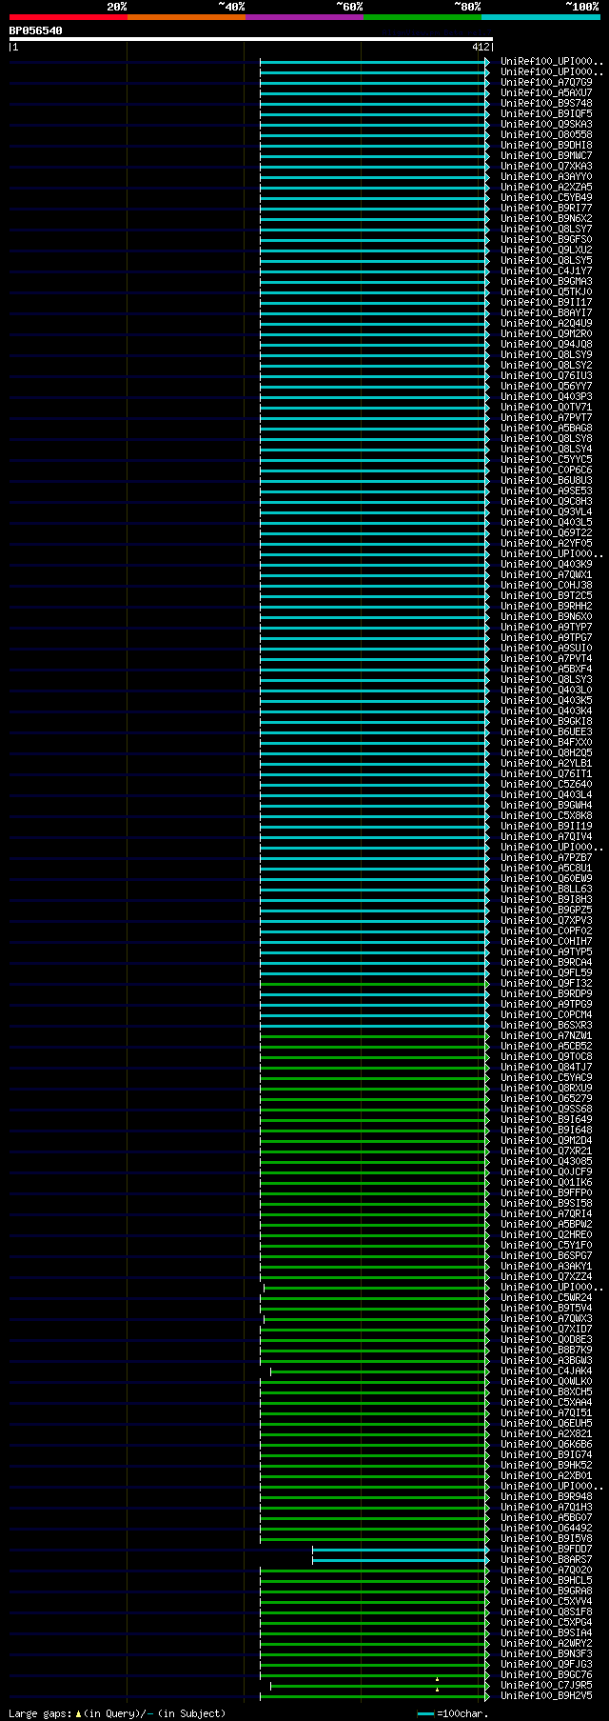Click entry UniRef100_C4JAK4
This screenshot has width=609, height=1721.
[x=546, y=1371]
